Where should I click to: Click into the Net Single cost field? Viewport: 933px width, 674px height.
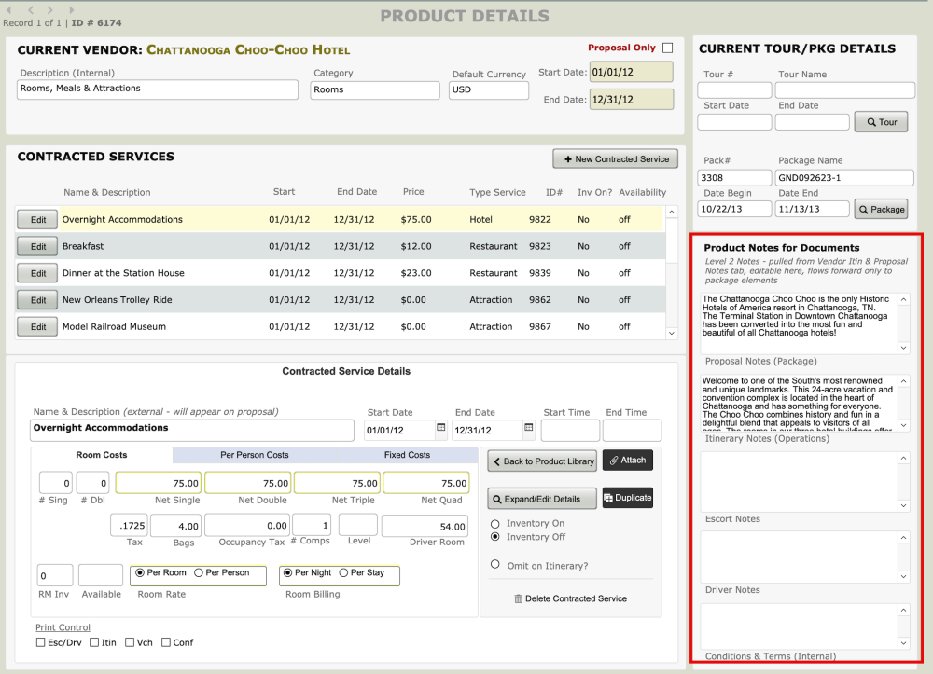159,483
